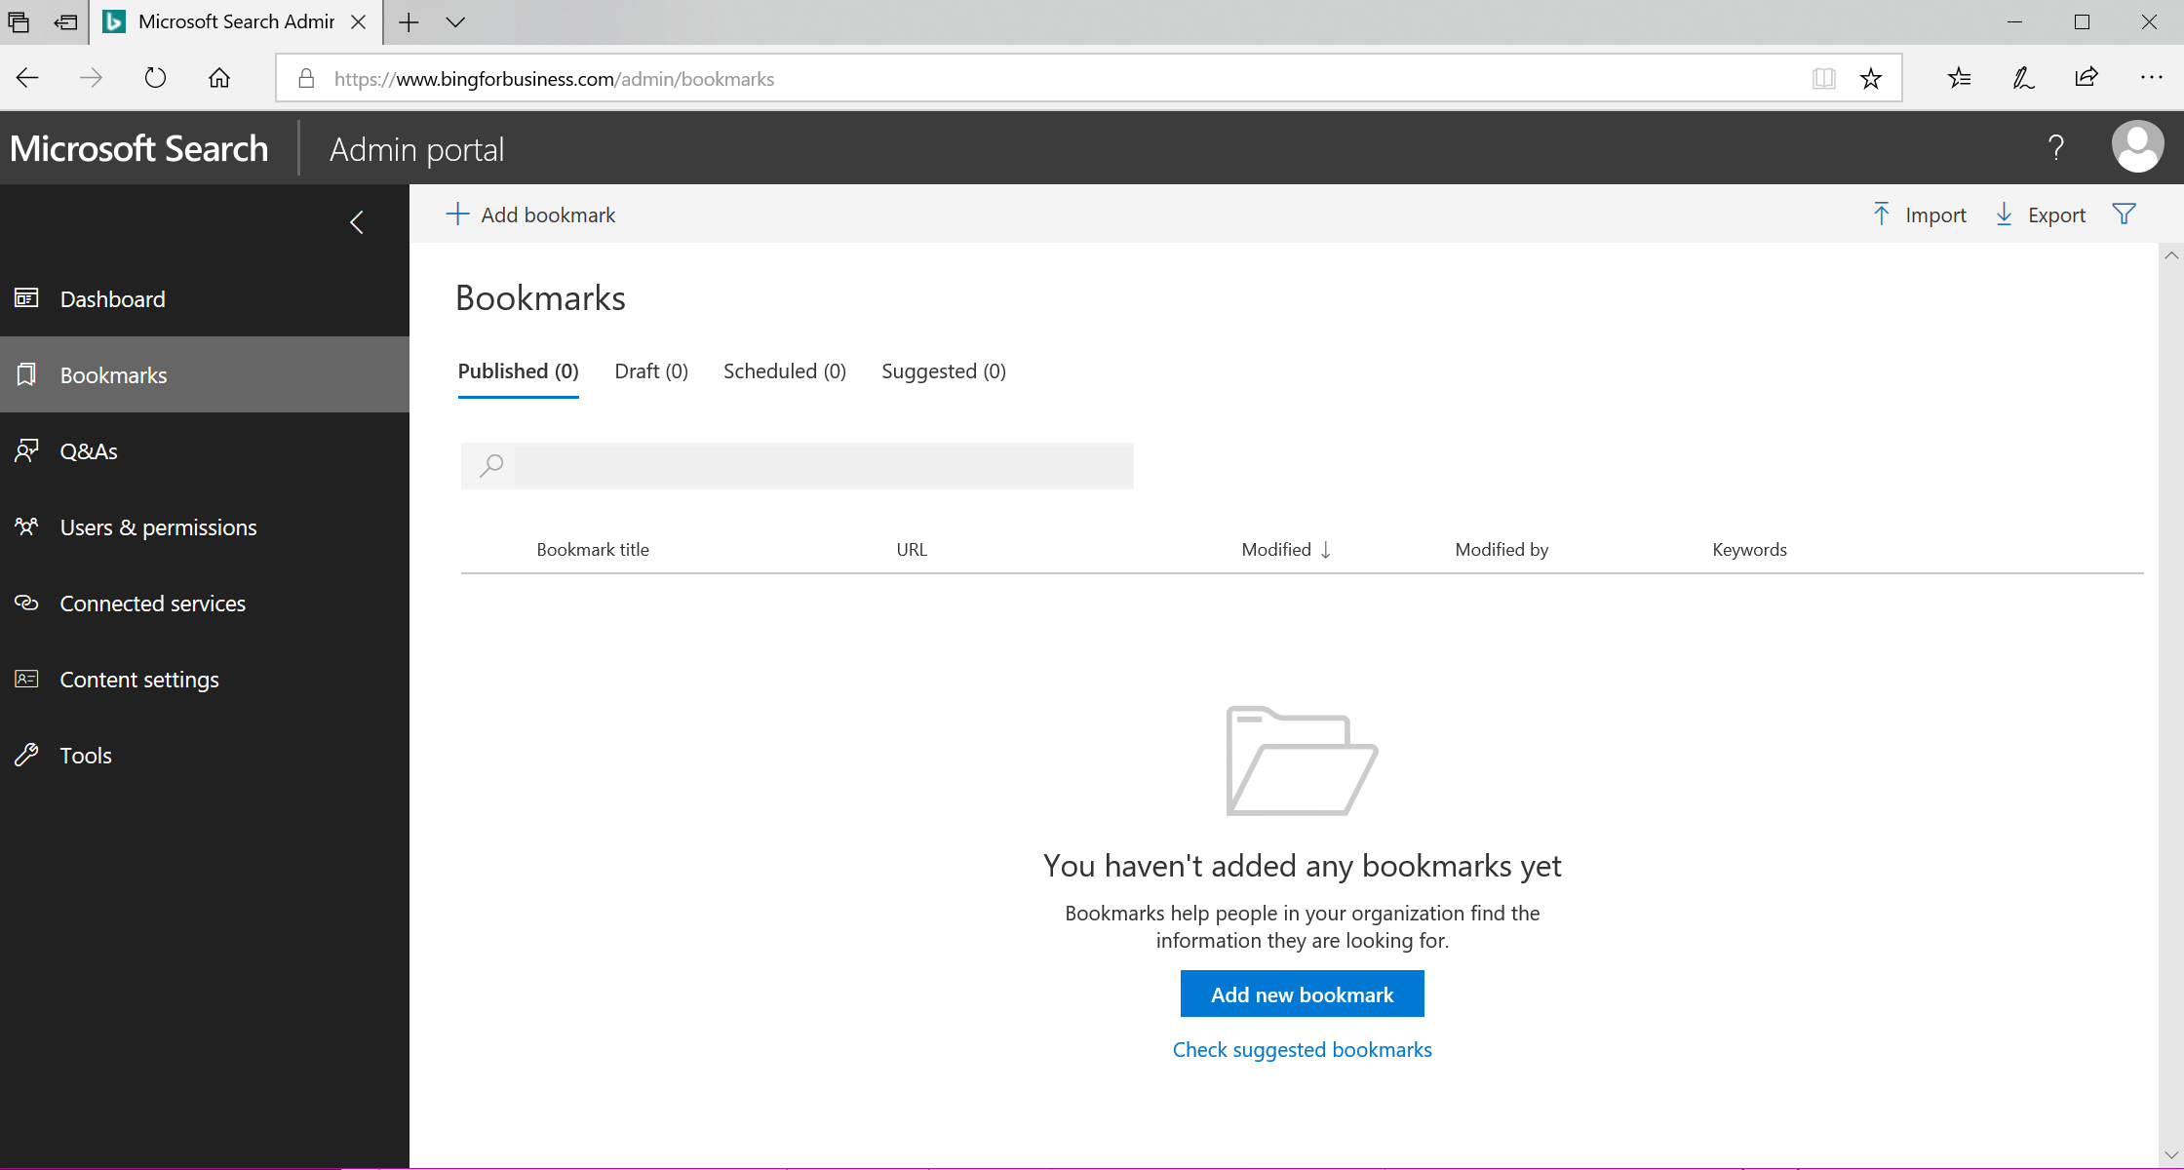Open the Q&As section
2184x1170 pixels.
(x=89, y=450)
